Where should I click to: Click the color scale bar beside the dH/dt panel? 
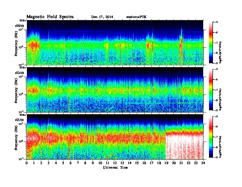[211, 43]
